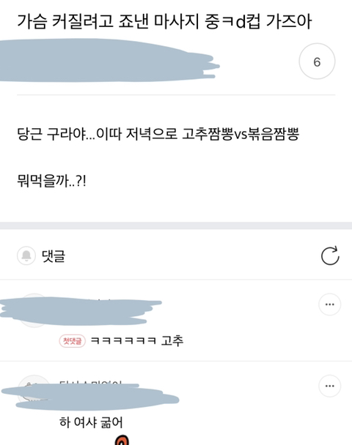This screenshot has width=352, height=445.
Task: Tap the redacted author info under the title
Action: click(x=108, y=61)
